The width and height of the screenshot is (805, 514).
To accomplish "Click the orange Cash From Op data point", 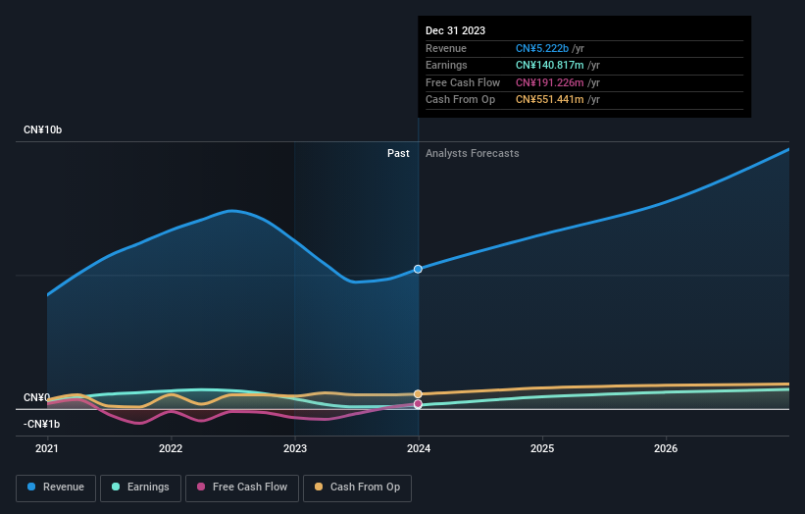I will pyautogui.click(x=418, y=394).
